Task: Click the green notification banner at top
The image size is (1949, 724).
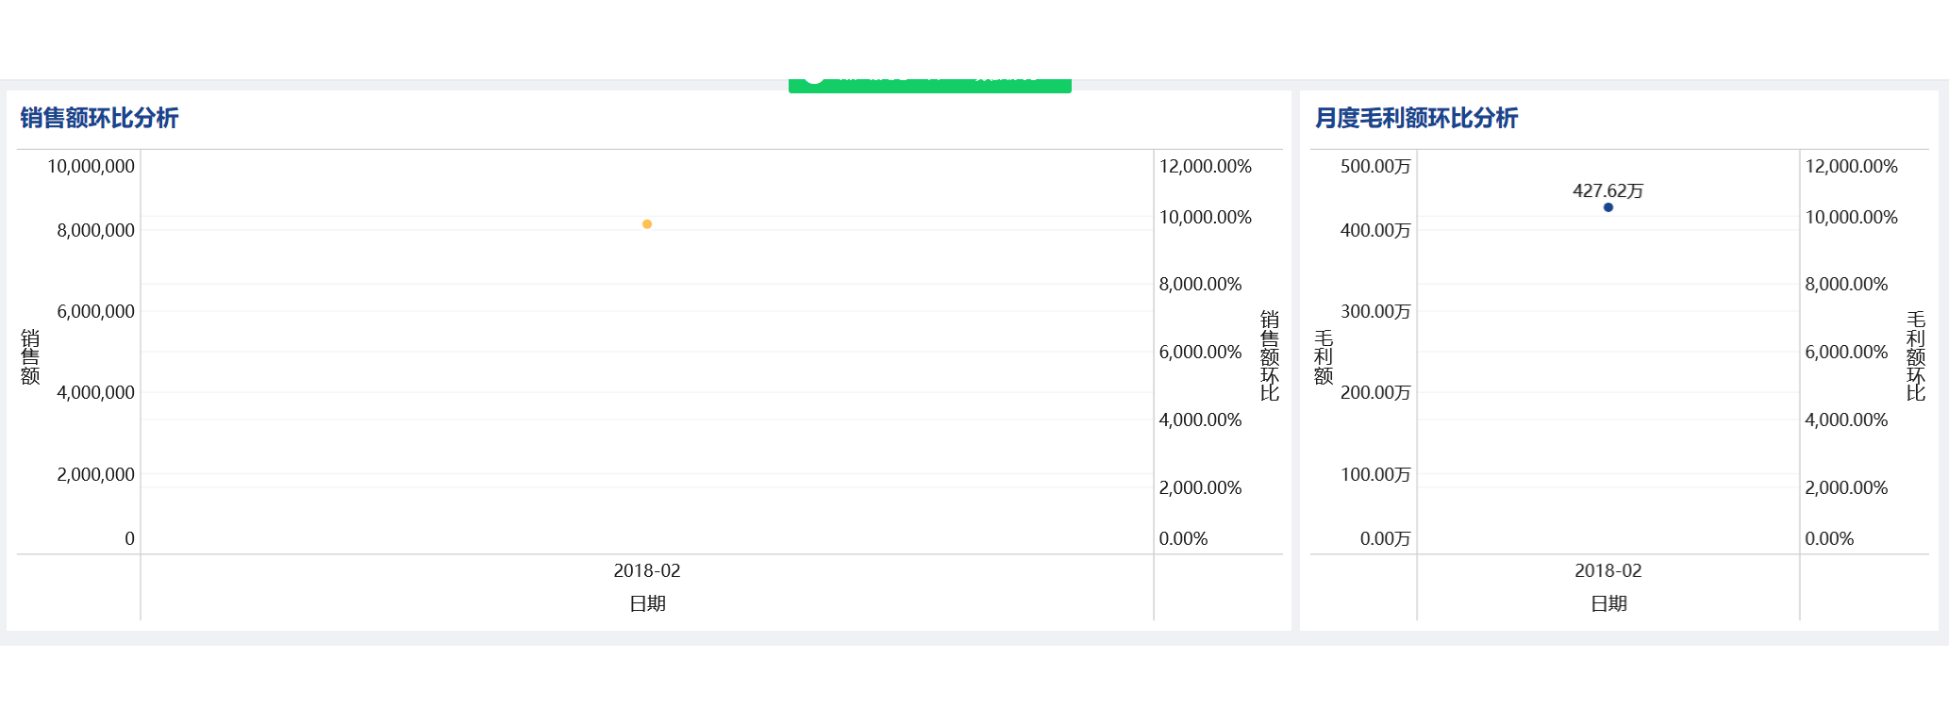Action: [x=929, y=84]
